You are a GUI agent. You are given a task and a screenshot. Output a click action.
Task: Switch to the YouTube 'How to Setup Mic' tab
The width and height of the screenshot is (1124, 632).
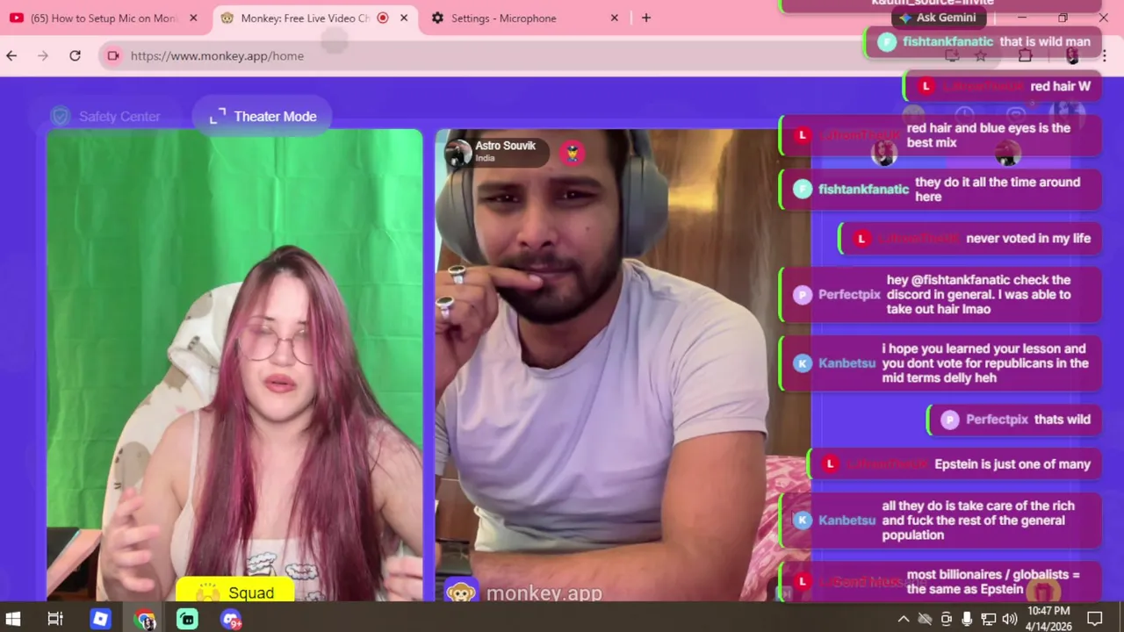pos(105,18)
